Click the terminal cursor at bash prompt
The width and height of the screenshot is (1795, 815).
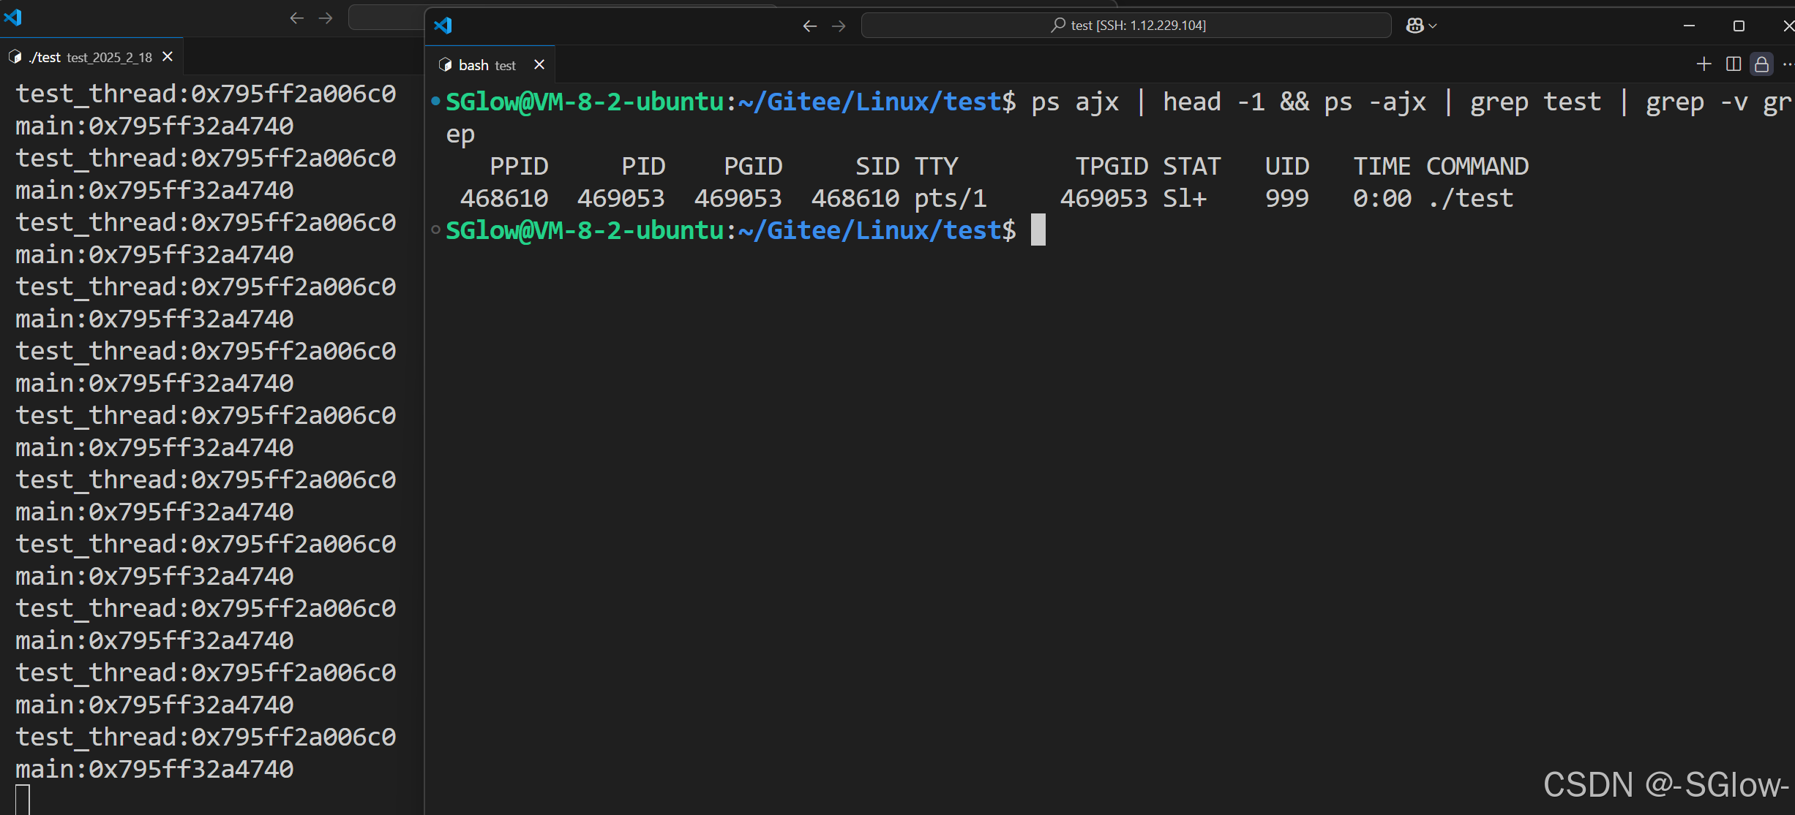pyautogui.click(x=1038, y=230)
